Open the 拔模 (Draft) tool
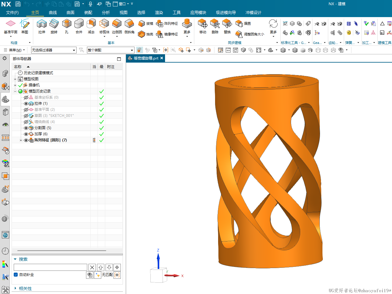 click(146, 24)
